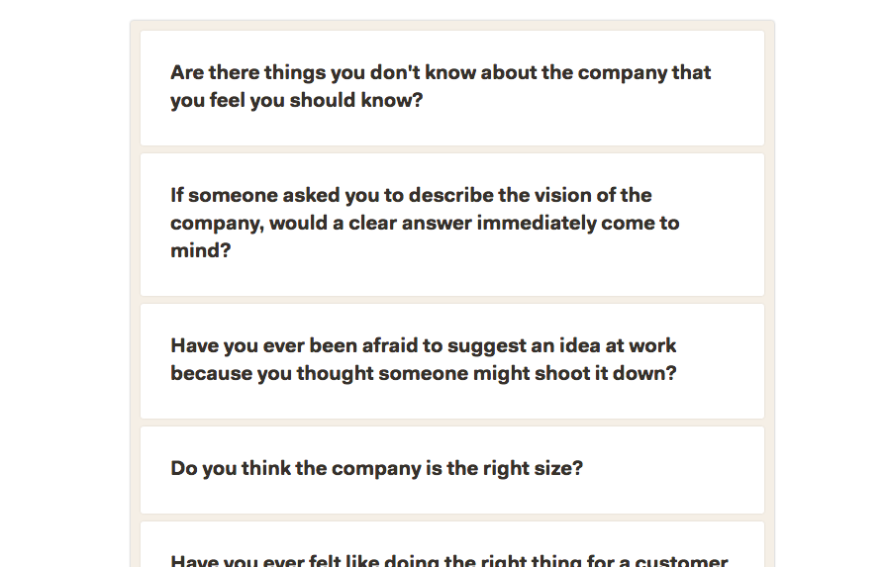Click the text 'you feel you should know?'
885x567 pixels.
296,100
